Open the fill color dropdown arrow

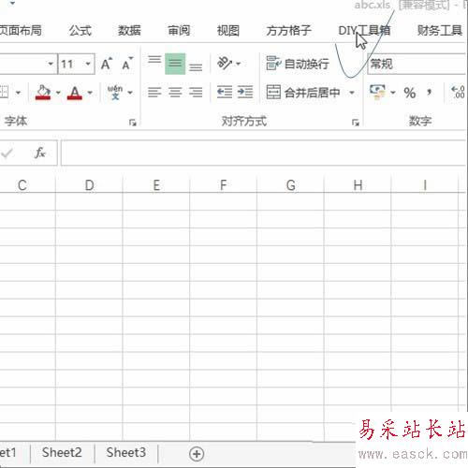pyautogui.click(x=58, y=93)
